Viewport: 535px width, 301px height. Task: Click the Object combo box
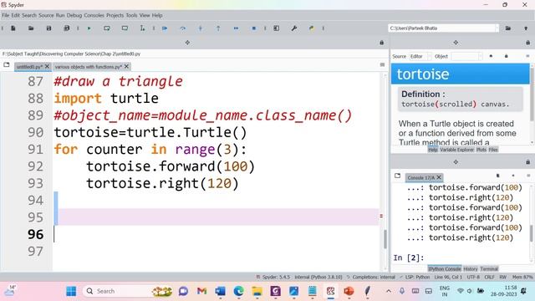[x=466, y=56]
